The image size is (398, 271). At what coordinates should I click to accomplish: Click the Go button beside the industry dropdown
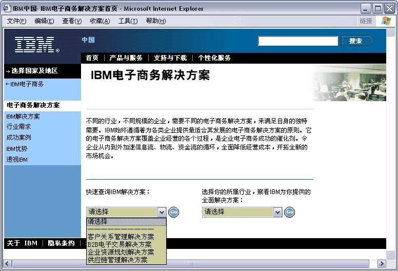[x=289, y=212]
